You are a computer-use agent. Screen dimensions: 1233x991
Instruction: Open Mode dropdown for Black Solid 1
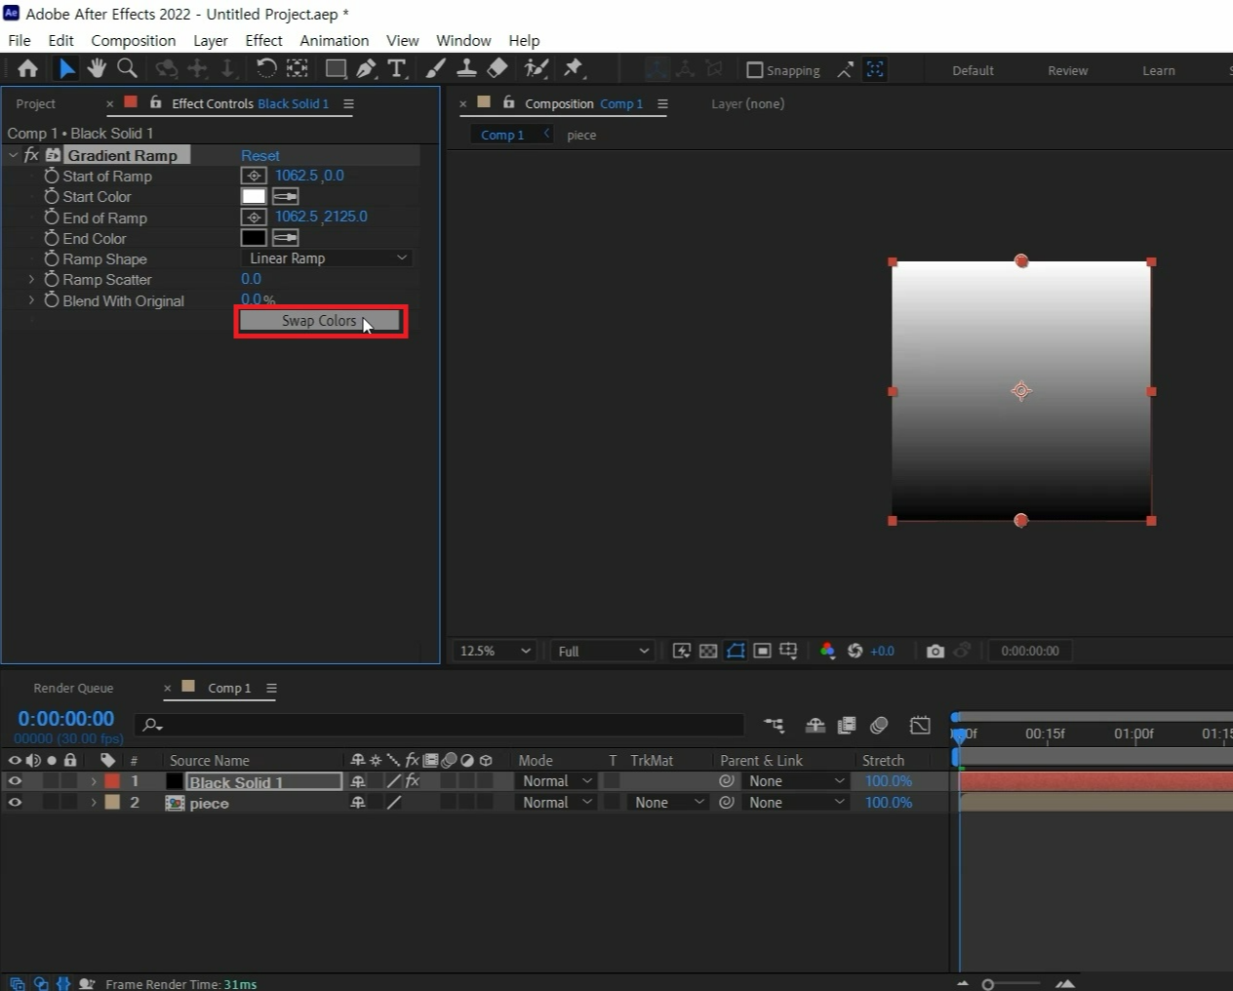556,781
